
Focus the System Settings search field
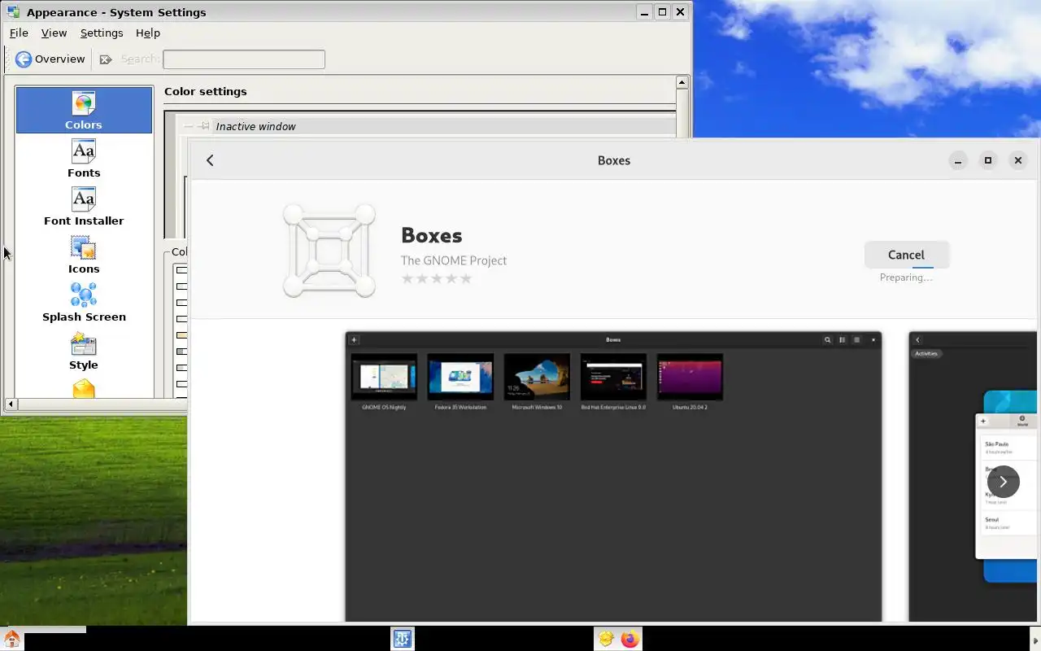coord(244,59)
